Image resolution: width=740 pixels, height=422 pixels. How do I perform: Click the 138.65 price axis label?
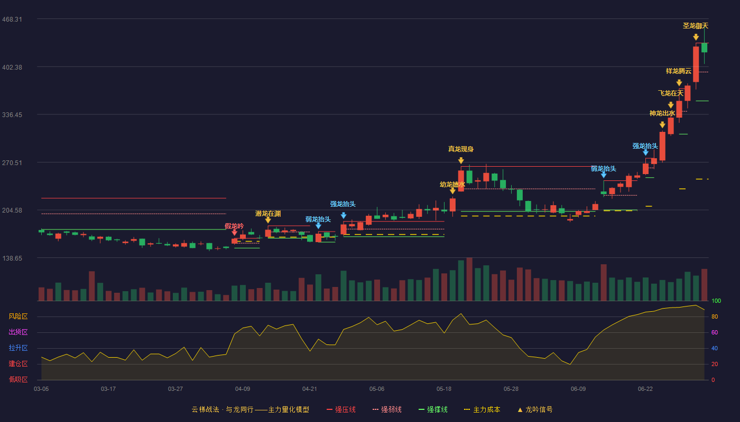coord(12,258)
